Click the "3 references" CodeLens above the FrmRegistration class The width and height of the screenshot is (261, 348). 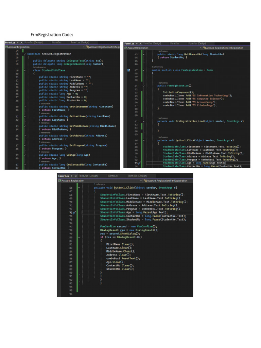tap(157, 67)
